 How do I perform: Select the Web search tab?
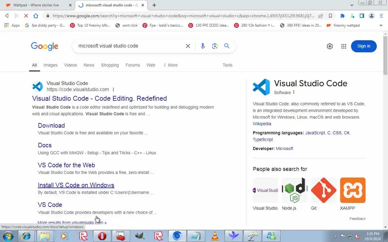click(151, 65)
